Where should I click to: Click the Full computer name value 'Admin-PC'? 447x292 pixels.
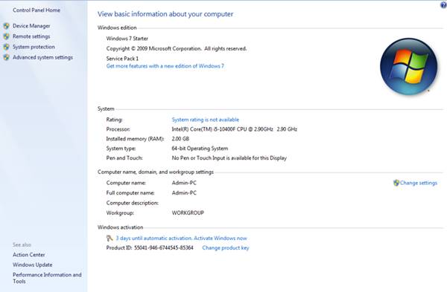(x=184, y=192)
